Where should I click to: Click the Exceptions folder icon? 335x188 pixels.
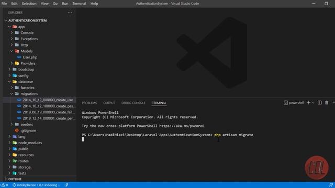pos(17,39)
